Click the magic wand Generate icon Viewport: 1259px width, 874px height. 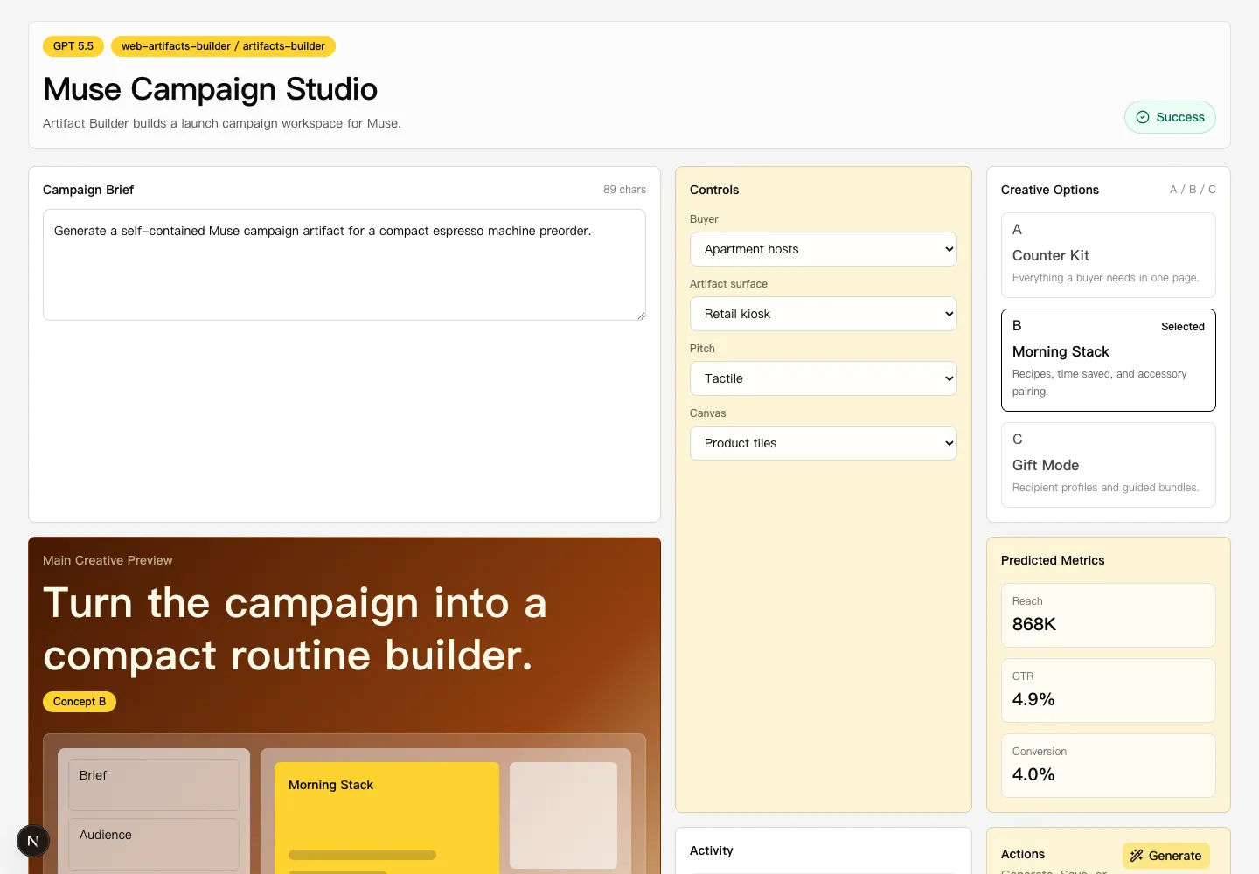pyautogui.click(x=1137, y=856)
